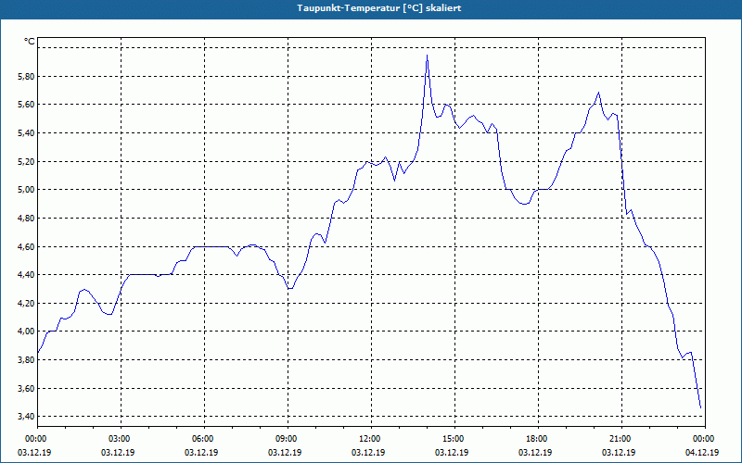Click the 00:00 label above 04.12.19
Viewport: 742px width, 463px height.
coord(705,439)
